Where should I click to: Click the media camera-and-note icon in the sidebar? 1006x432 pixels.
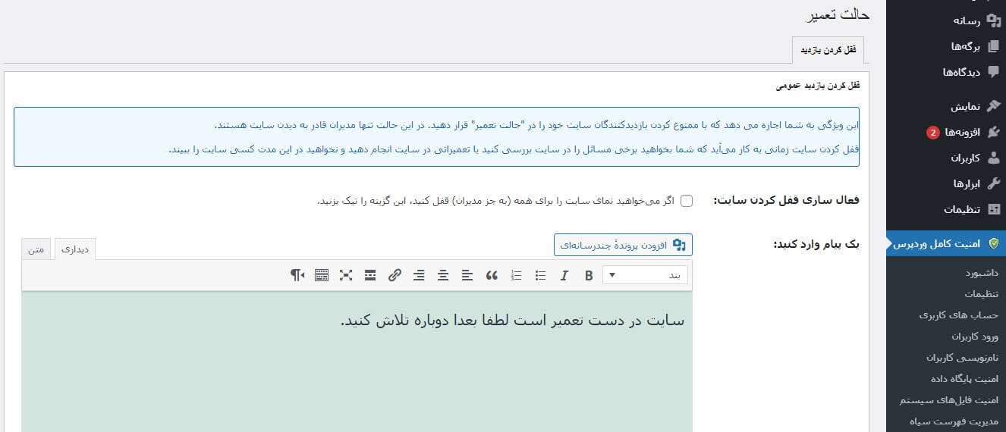click(x=993, y=20)
